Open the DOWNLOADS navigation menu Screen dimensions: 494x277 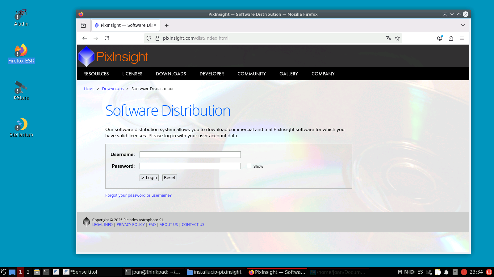171,74
